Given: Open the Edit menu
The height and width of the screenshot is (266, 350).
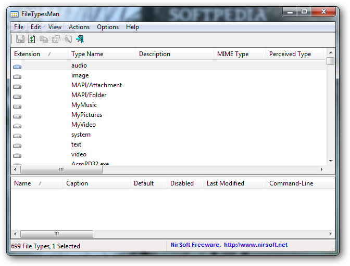Looking at the screenshot, I should click(x=36, y=27).
